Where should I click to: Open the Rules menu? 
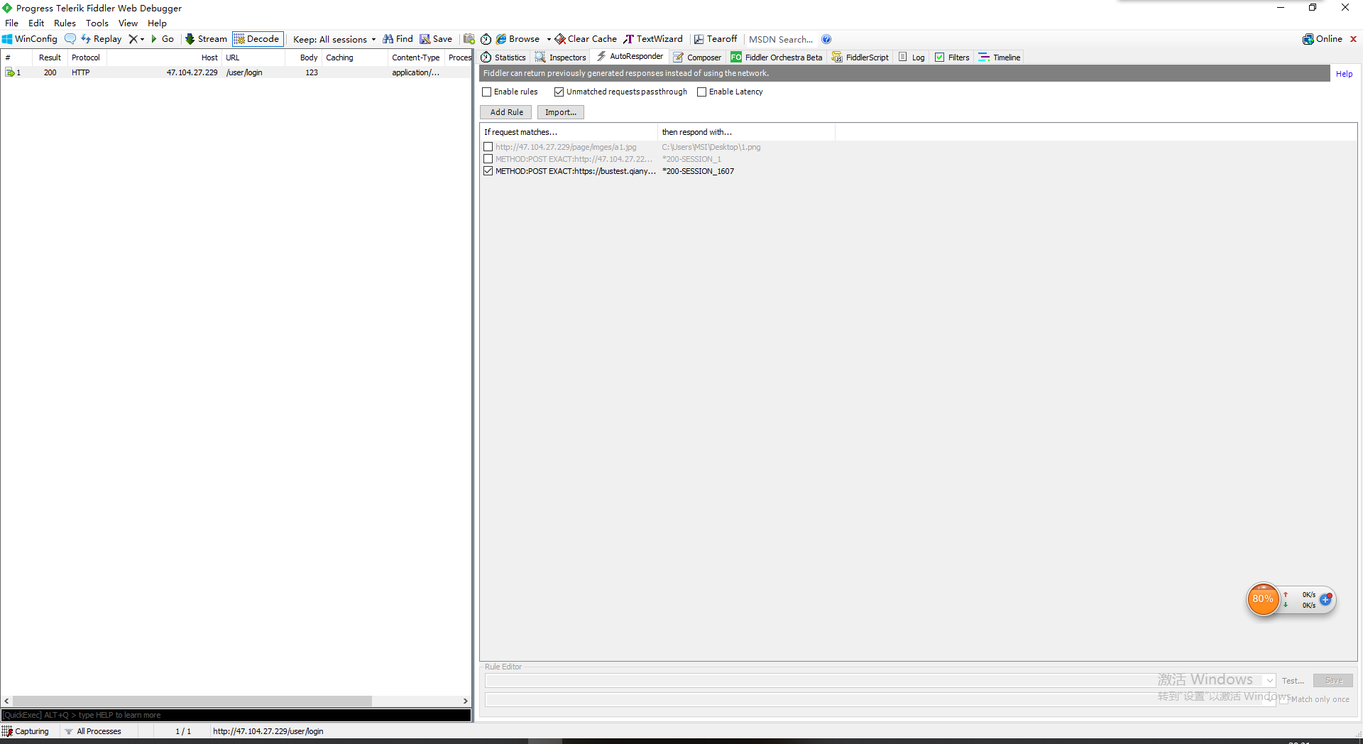pyautogui.click(x=65, y=23)
